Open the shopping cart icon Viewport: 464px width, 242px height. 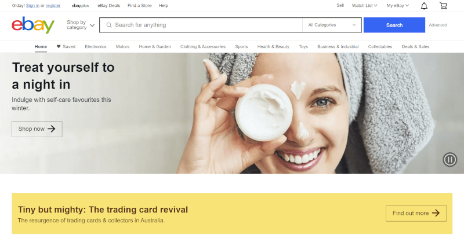pyautogui.click(x=443, y=6)
